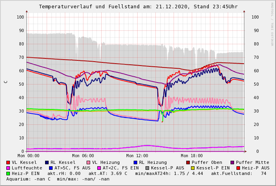Select the purple Puffer Mitte legend swatch

pos(232,162)
